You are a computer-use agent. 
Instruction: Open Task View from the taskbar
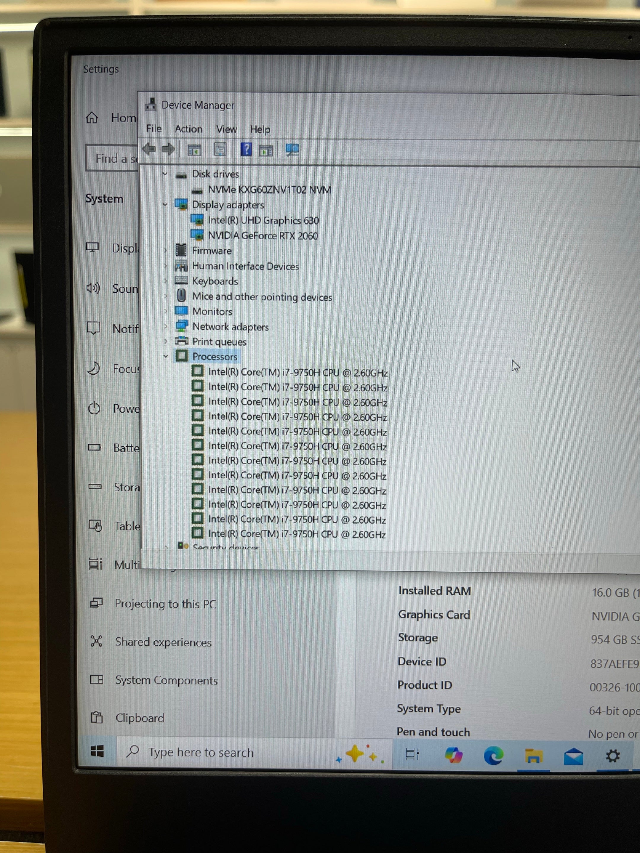tap(412, 755)
